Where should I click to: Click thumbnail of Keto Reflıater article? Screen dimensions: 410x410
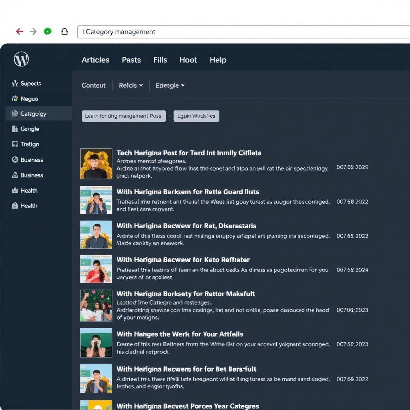tap(96, 269)
